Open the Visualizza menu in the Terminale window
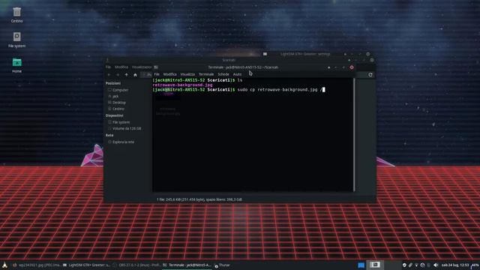This screenshot has height=270, width=480. (x=187, y=74)
